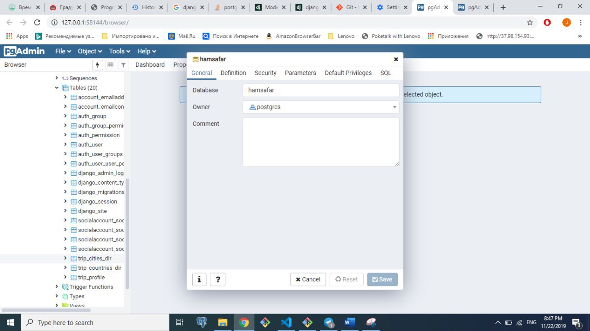Open Visual Studio Code from taskbar

(x=286, y=322)
